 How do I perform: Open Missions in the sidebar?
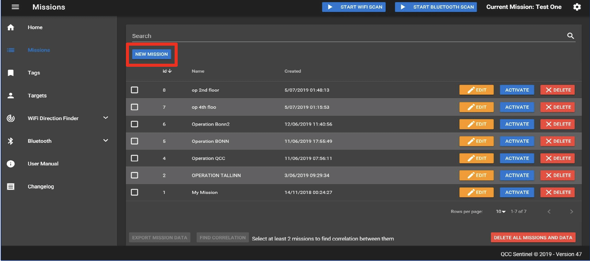coord(39,50)
